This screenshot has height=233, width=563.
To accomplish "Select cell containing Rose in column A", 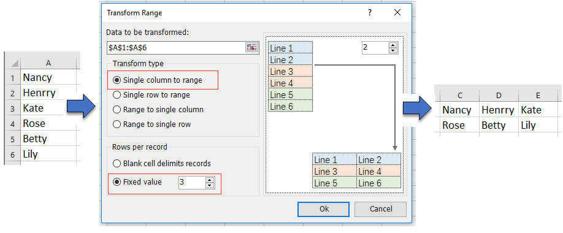I will coord(48,123).
